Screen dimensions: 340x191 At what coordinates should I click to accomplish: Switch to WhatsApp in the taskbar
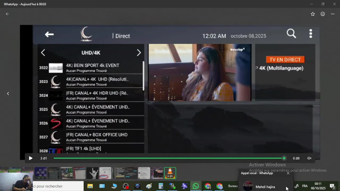coord(196,186)
